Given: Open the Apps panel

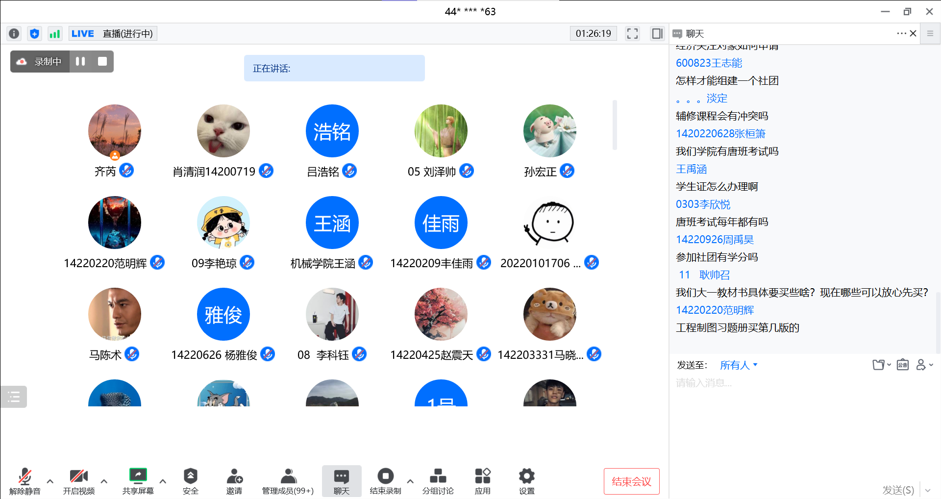Looking at the screenshot, I should [x=482, y=481].
